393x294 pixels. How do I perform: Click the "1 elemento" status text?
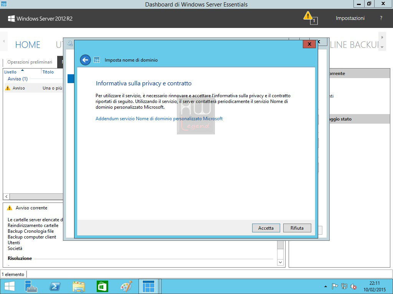tap(13, 274)
